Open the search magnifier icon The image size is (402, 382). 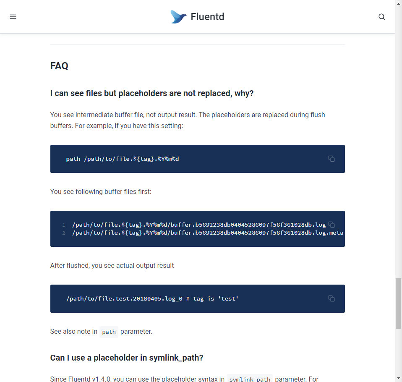coord(382,17)
